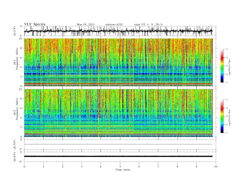
Task: Click the "3" tick on the time axis
Action: point(82,167)
